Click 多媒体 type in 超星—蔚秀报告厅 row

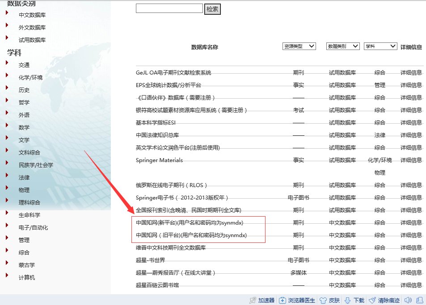click(x=299, y=272)
